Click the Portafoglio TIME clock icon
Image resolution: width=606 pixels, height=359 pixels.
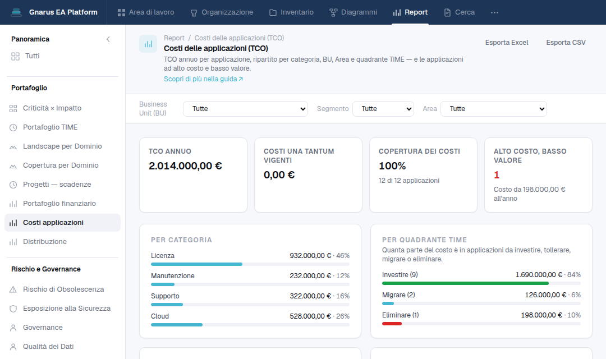click(13, 127)
